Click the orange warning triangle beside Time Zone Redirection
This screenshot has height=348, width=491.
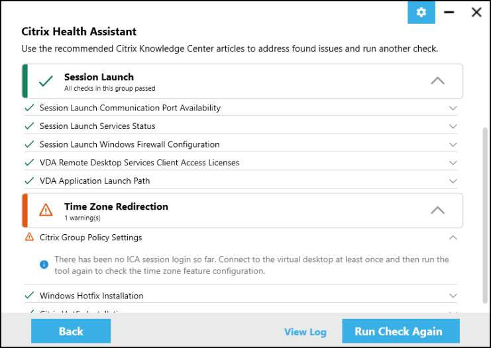click(46, 210)
